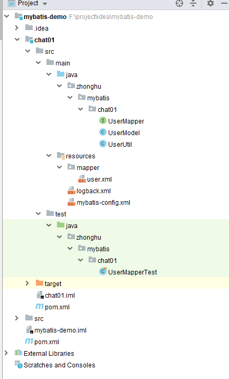The height and width of the screenshot is (379, 229).
Task: Open the Project view dropdown
Action: [x=45, y=4]
